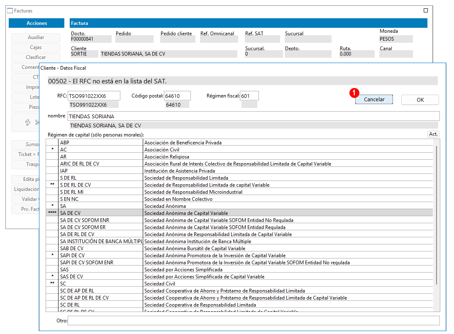Click the Acciones panel header

coord(37,23)
